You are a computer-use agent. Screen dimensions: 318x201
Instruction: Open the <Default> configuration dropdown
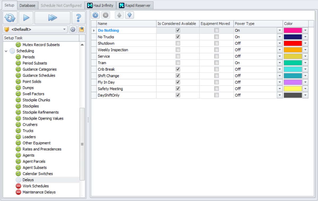pos(64,29)
